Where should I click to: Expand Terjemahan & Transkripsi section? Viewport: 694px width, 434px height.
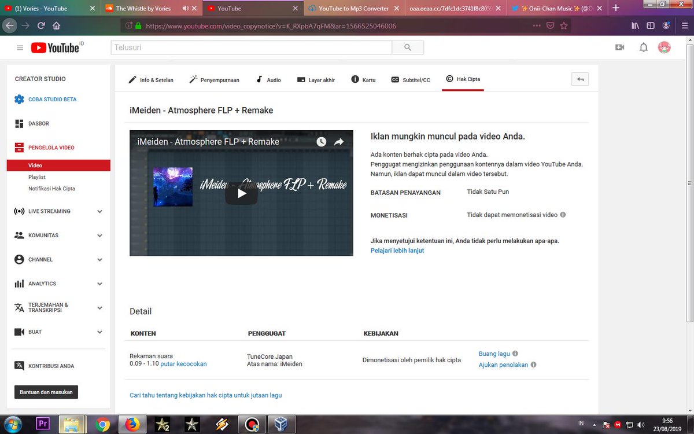point(99,308)
